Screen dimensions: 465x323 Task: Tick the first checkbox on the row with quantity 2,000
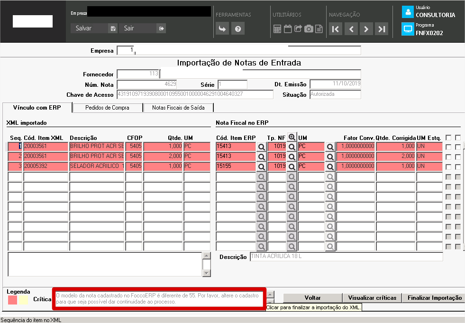448,157
